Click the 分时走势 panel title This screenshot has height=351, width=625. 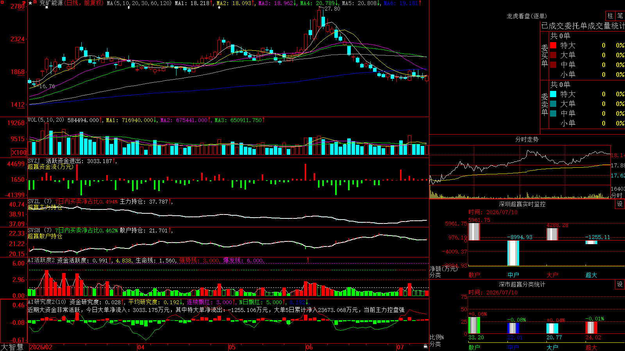tap(527, 139)
